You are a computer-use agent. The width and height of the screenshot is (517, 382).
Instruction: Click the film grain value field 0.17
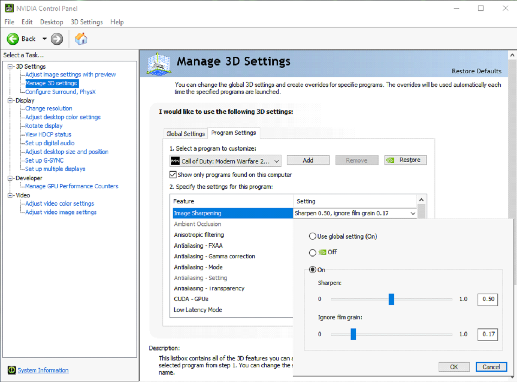coord(488,334)
